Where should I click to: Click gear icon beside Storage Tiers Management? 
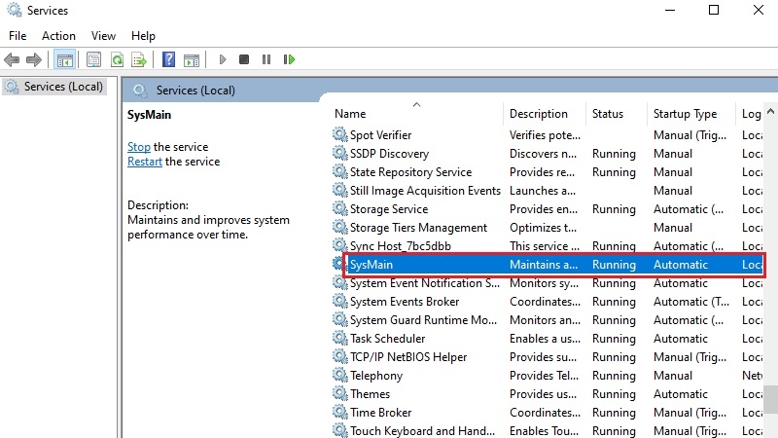coord(339,227)
